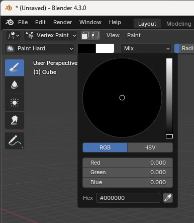Open the Window menu
Image resolution: width=194 pixels, height=223 pixels.
coord(90,22)
